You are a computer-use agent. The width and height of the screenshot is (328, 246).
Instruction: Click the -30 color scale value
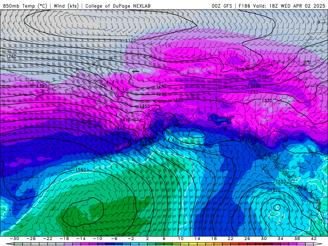click(x=14, y=239)
